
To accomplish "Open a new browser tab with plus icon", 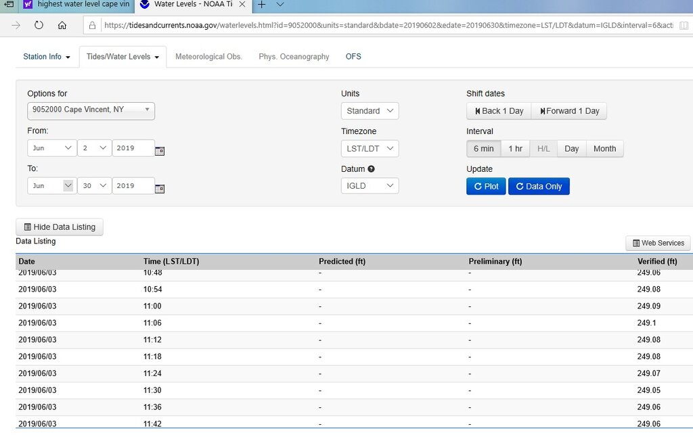I will tap(261, 5).
